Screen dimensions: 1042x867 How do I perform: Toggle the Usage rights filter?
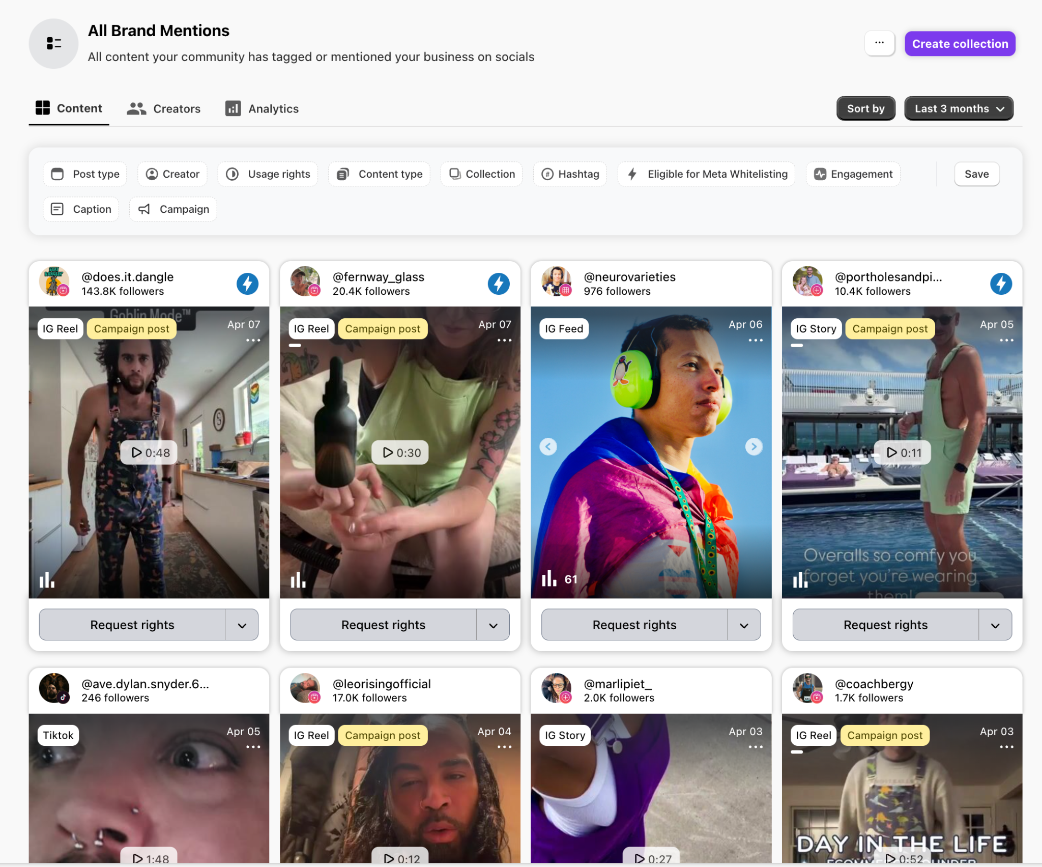pyautogui.click(x=268, y=174)
